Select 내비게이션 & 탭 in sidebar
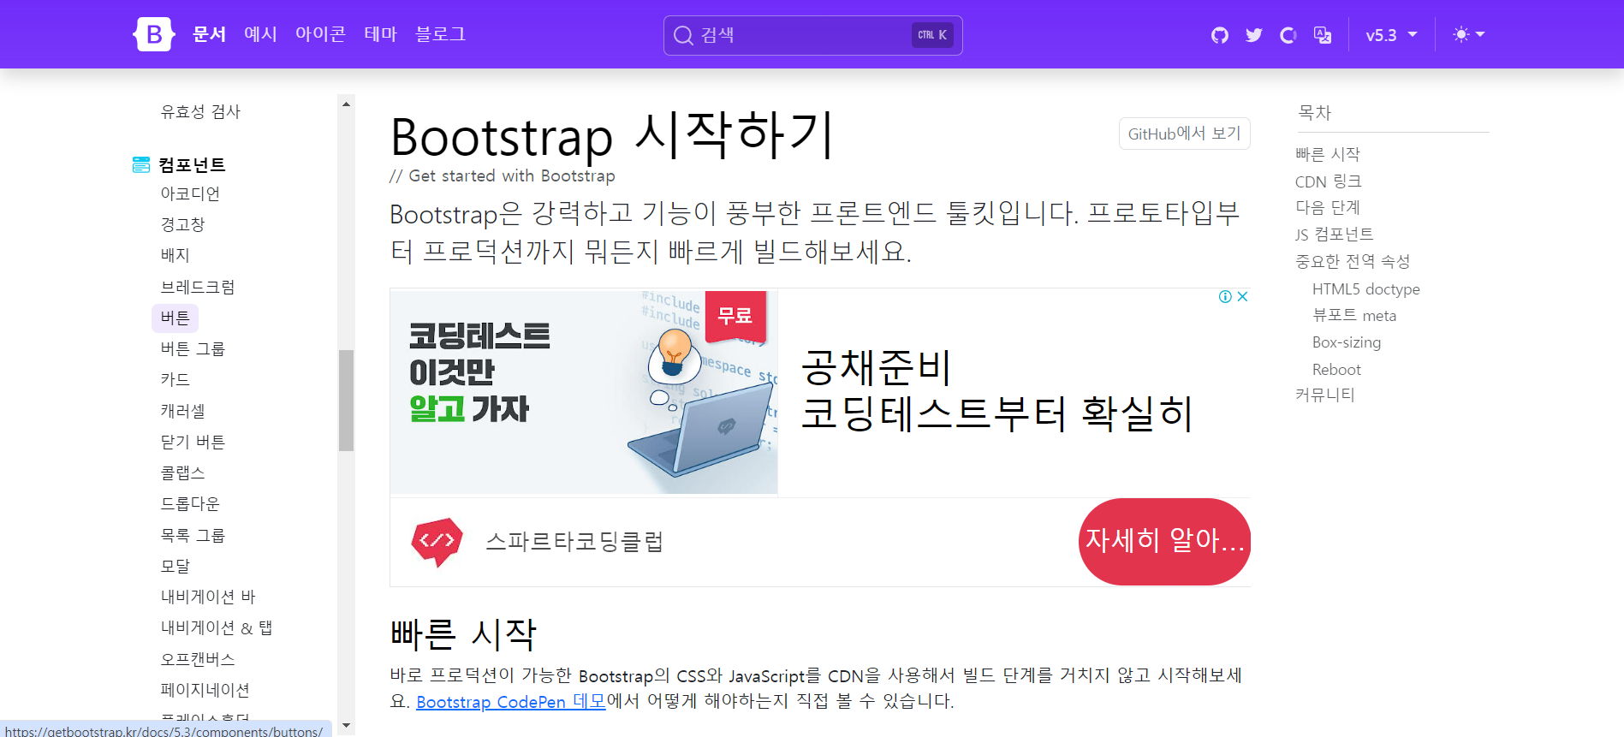The height and width of the screenshot is (737, 1624). (x=217, y=627)
